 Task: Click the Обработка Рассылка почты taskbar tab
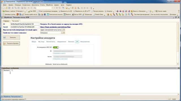[12, 97]
